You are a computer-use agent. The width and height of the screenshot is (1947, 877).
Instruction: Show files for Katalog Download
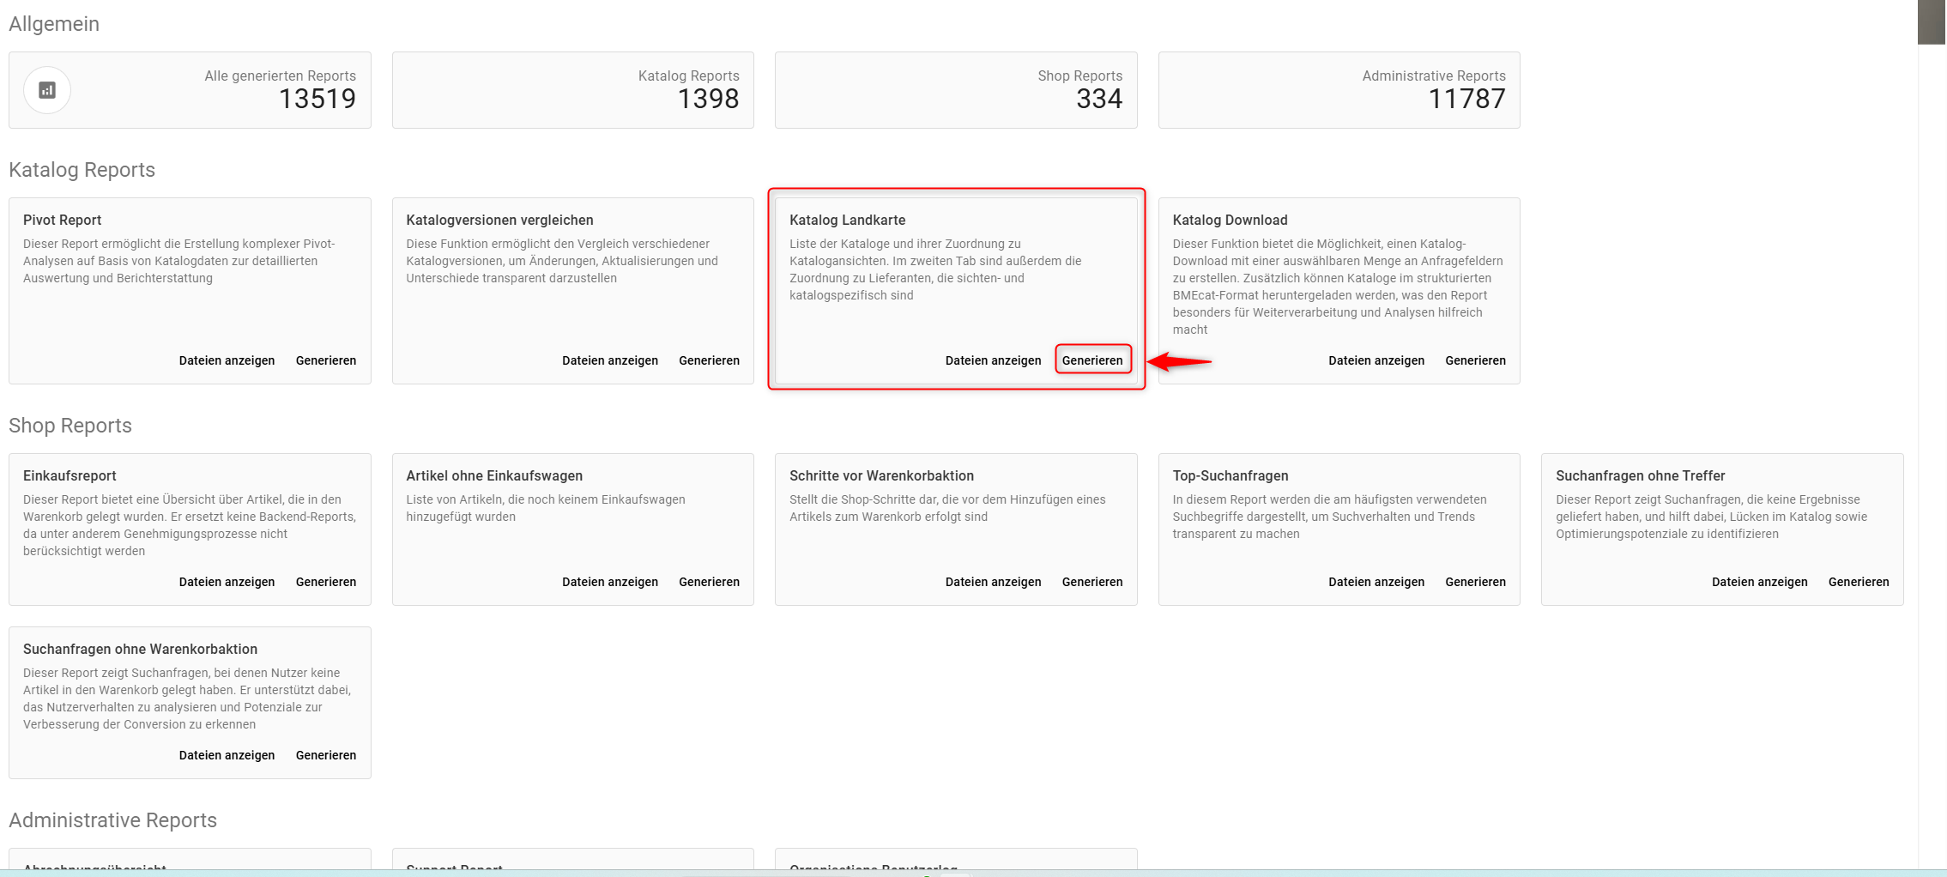pyautogui.click(x=1376, y=360)
